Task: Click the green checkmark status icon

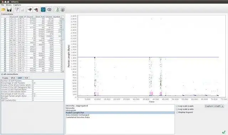Action: click(224, 132)
